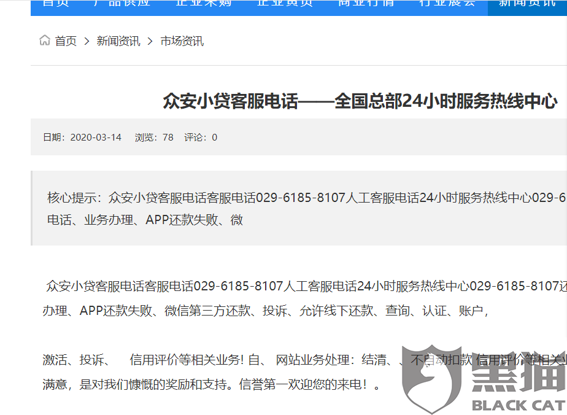Viewport: 567px width, 415px height.
Task: Click the highlighted 新闻资讯 navigation tab
Action: point(527,7)
